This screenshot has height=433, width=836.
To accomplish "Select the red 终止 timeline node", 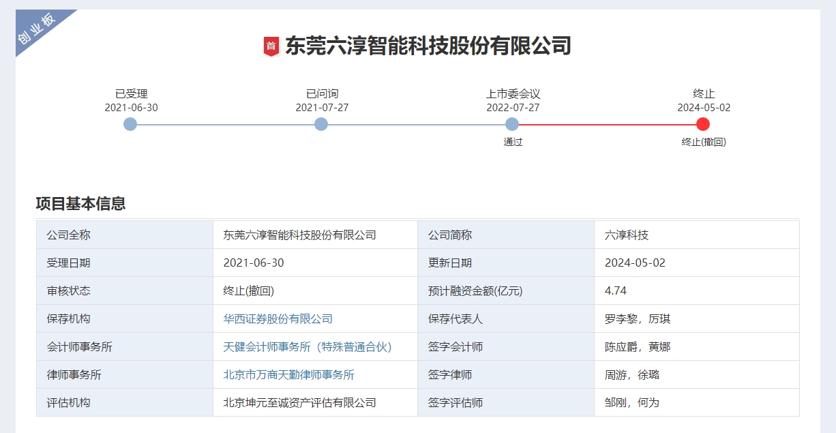I will (x=703, y=124).
